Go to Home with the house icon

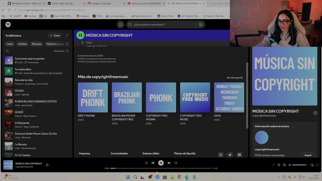point(120,24)
